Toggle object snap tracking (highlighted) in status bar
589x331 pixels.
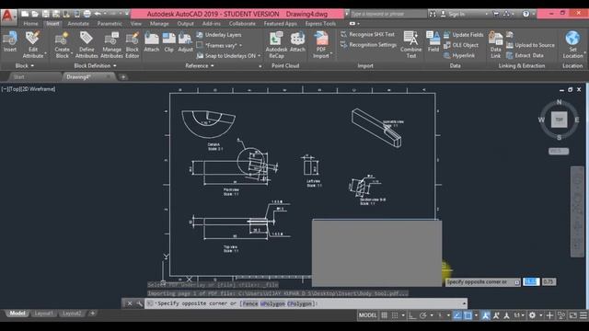[457, 315]
